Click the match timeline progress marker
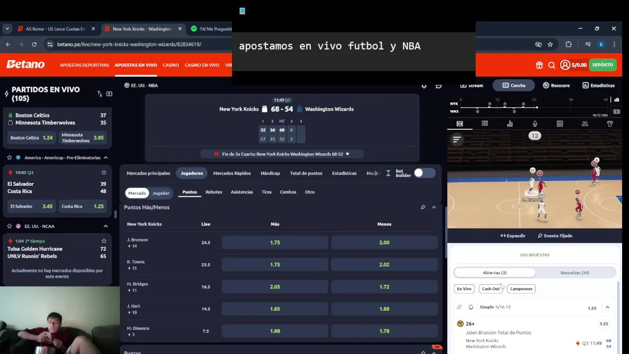 tap(537, 107)
